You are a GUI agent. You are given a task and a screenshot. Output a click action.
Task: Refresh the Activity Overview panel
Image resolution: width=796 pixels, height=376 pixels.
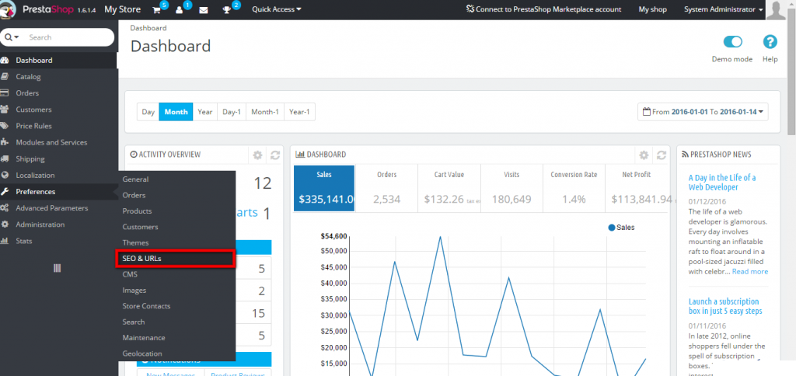point(275,155)
